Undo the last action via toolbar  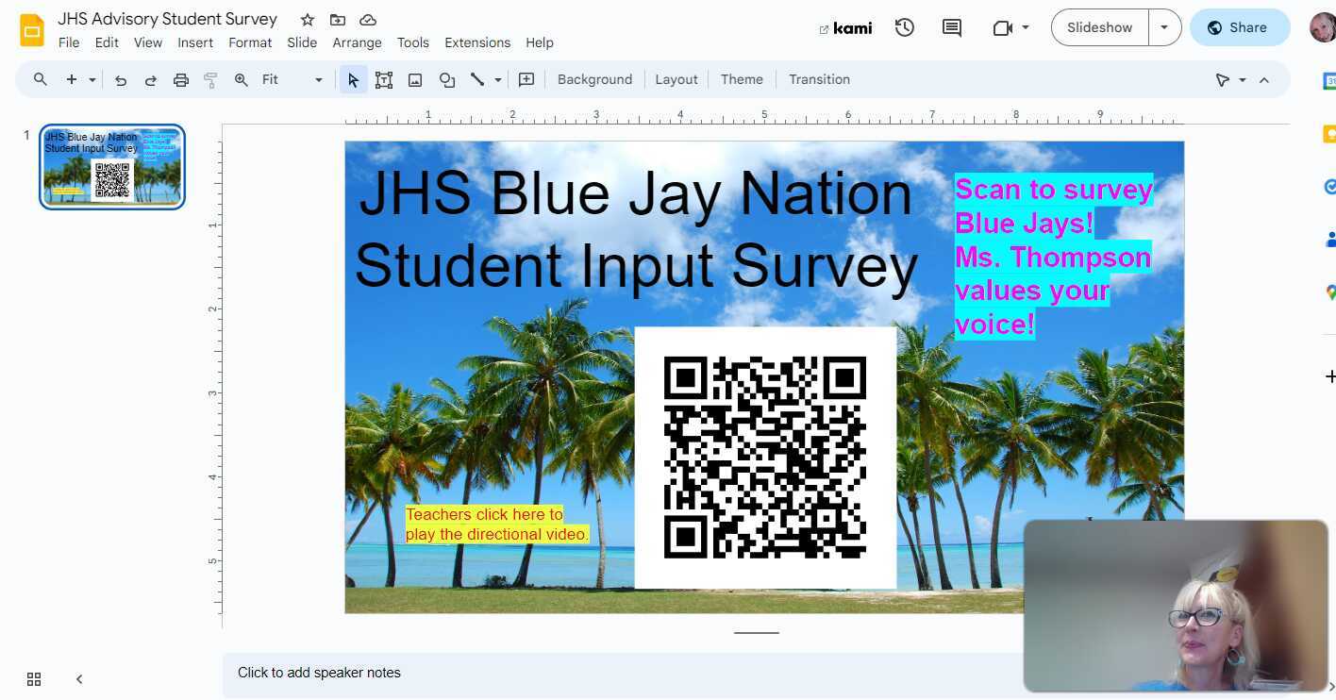[121, 79]
